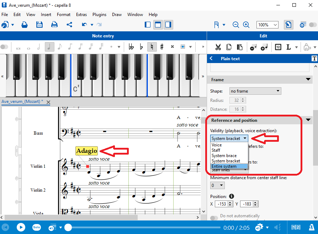This screenshot has width=318, height=234.
Task: Toggle Solo playback mode
Action: 37,227
